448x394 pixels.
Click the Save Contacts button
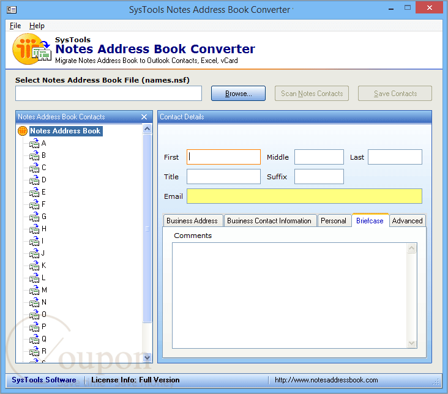tap(395, 94)
